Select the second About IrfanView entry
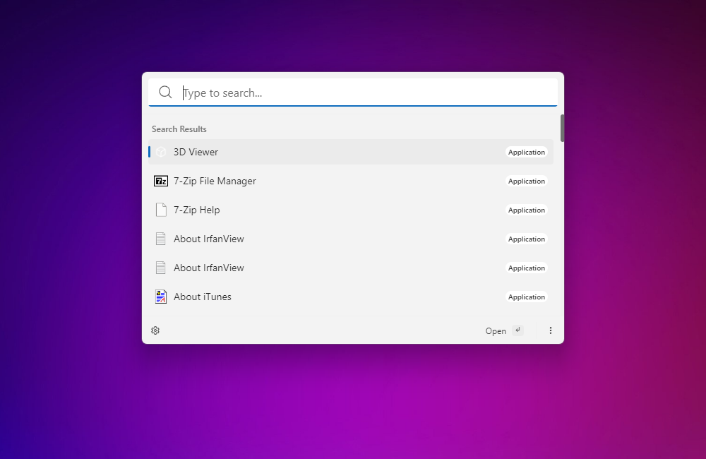The width and height of the screenshot is (706, 459). (209, 268)
